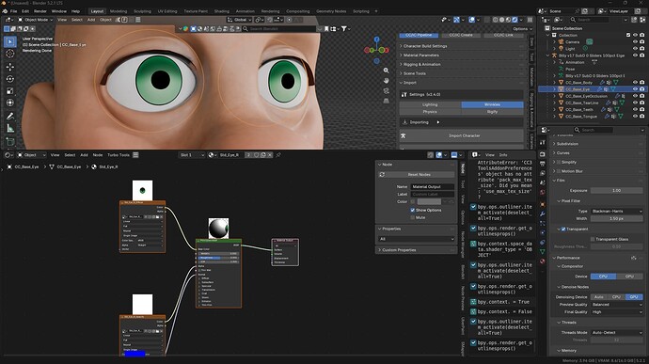Image resolution: width=649 pixels, height=364 pixels.
Task: Hide the Light in viewport
Action: click(635, 49)
